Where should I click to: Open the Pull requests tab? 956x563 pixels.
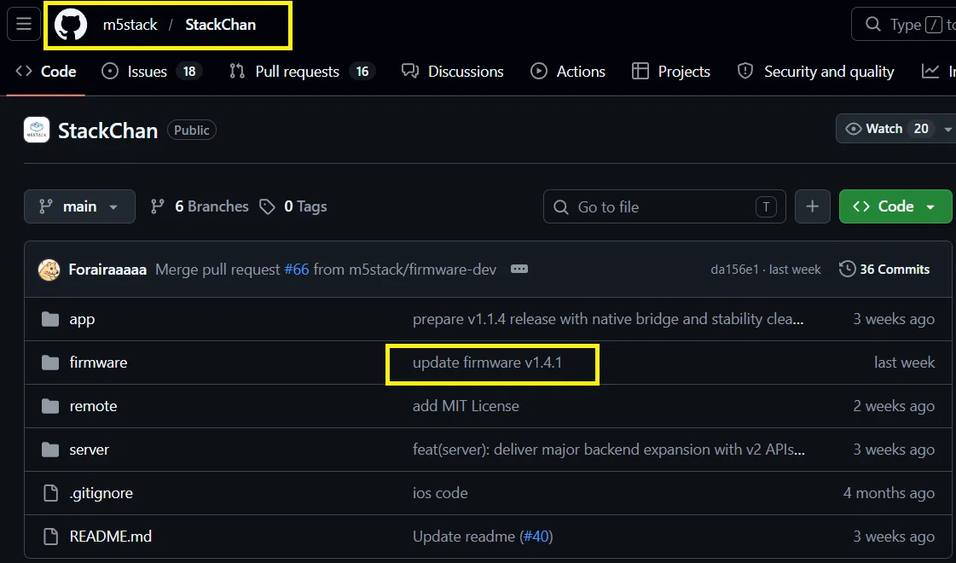click(x=303, y=72)
